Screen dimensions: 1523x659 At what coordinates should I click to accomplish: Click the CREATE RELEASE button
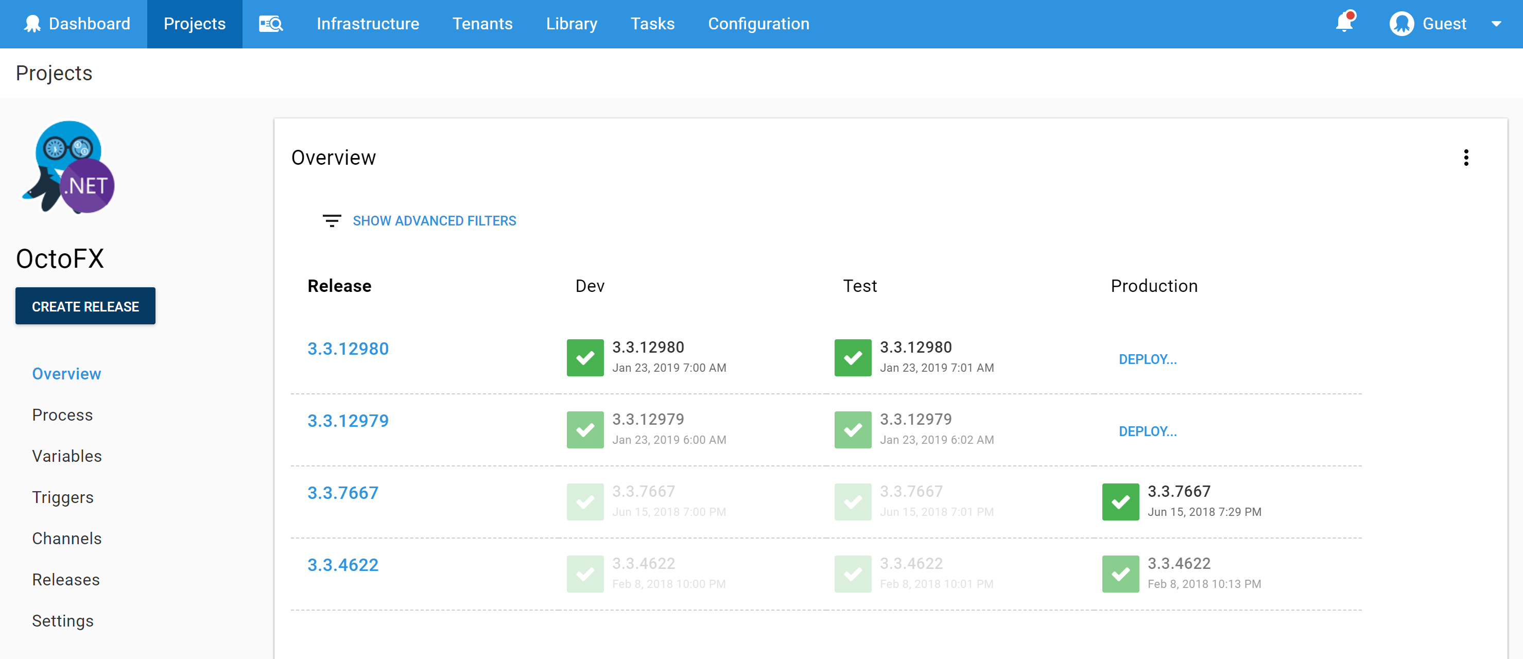pyautogui.click(x=85, y=306)
